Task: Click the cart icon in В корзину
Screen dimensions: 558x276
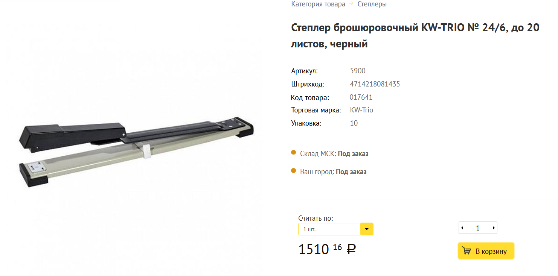Action: pyautogui.click(x=467, y=251)
